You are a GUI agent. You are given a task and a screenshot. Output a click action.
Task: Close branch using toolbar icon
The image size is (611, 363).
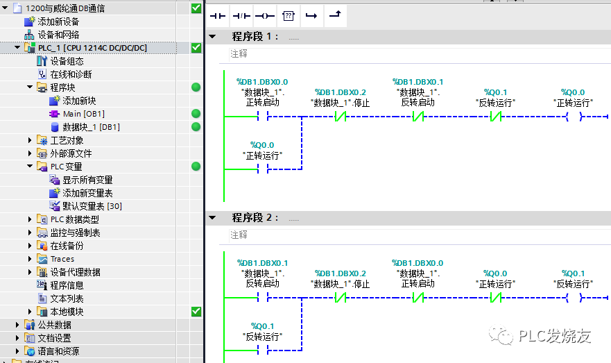[x=335, y=16]
